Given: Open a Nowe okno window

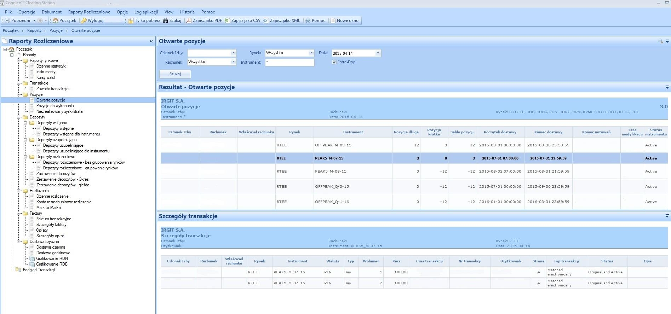Looking at the screenshot, I should pyautogui.click(x=344, y=21).
